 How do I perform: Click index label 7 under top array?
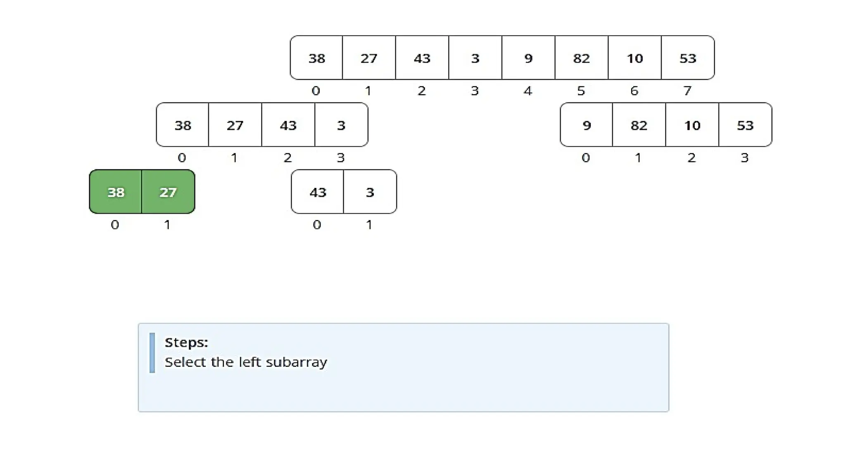pyautogui.click(x=687, y=90)
